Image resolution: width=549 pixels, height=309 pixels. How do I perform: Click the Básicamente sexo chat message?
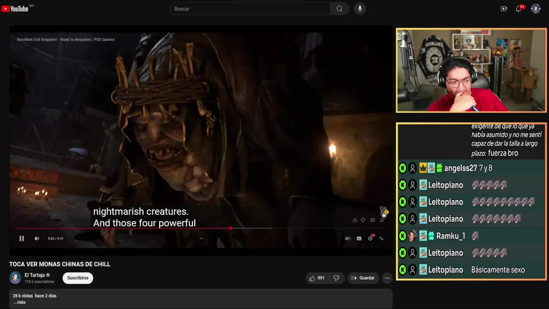point(498,270)
